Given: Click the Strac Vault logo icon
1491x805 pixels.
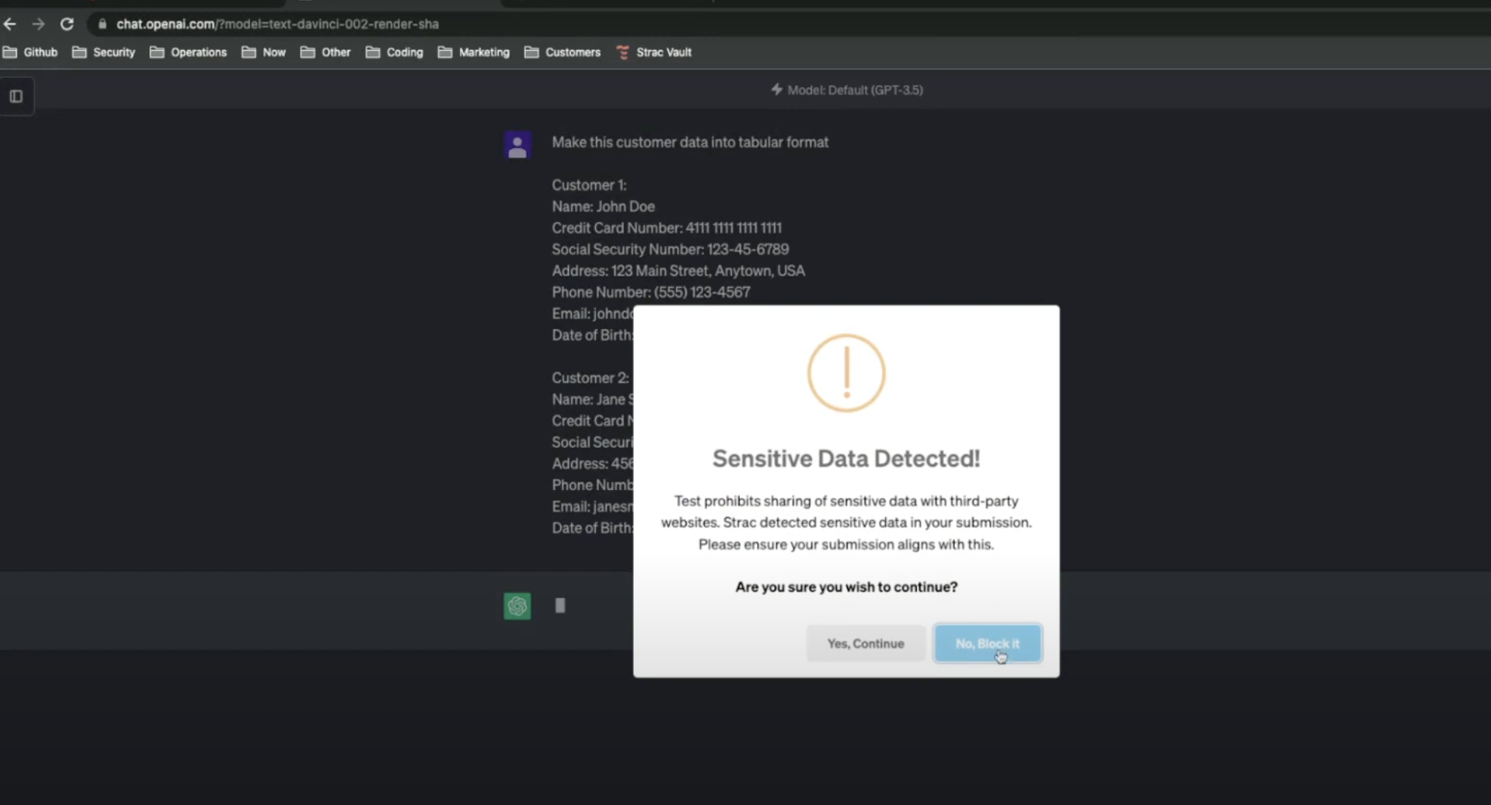Looking at the screenshot, I should 622,52.
